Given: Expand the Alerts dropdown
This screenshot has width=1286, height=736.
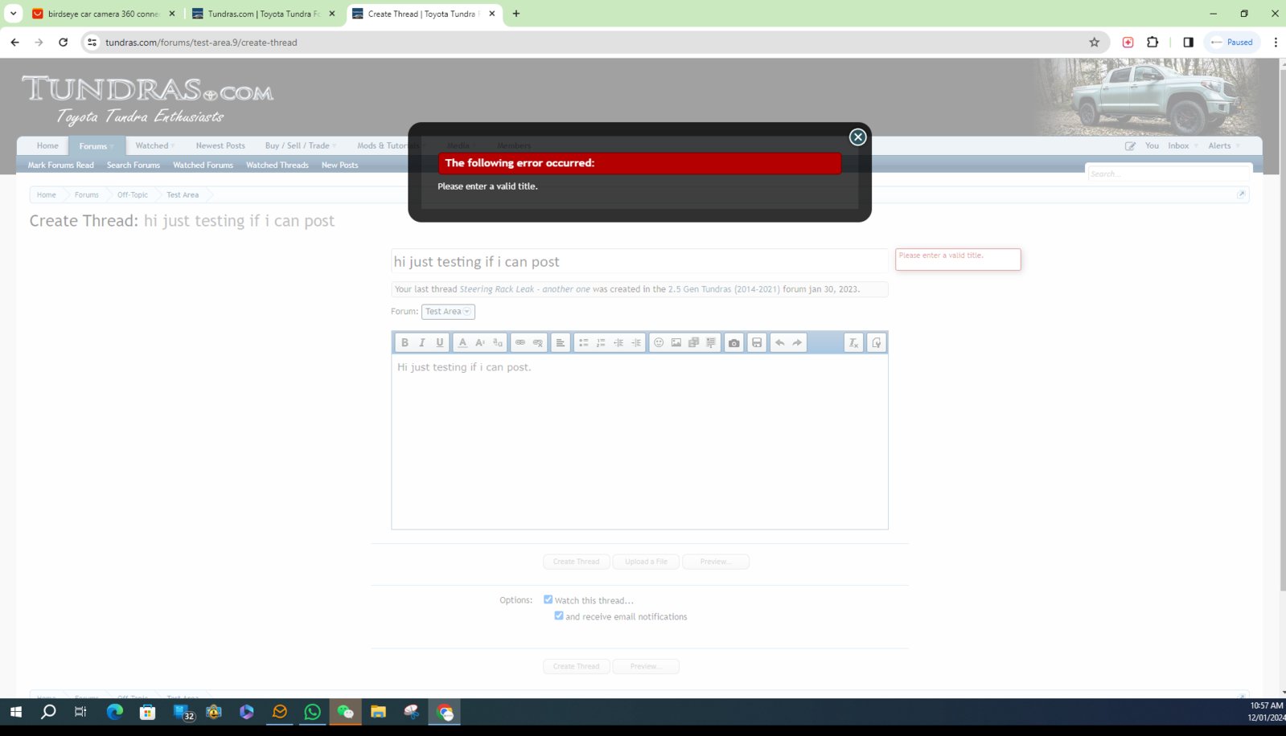Looking at the screenshot, I should tap(1238, 146).
